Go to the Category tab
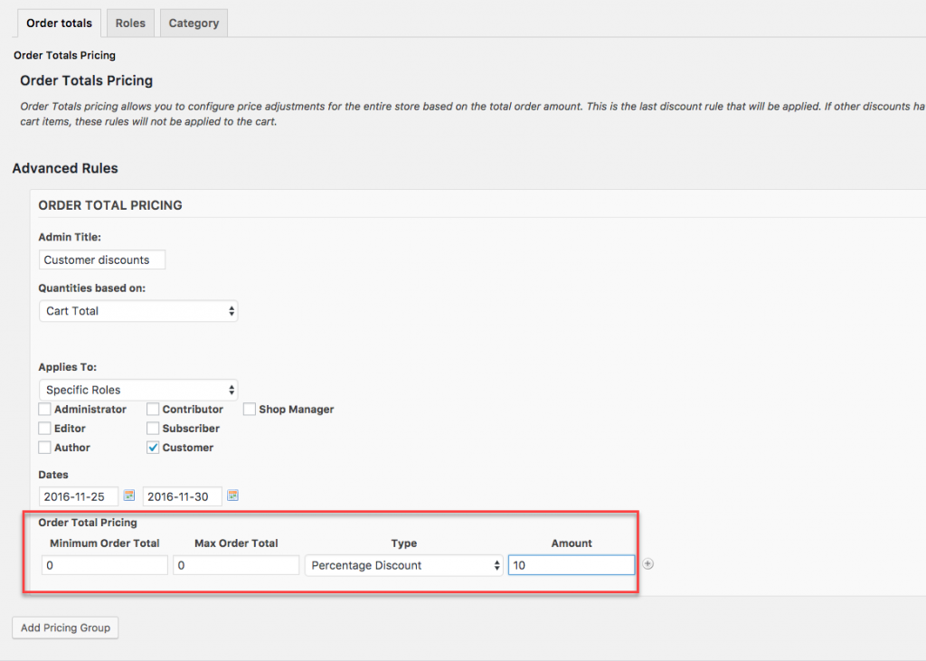 pos(194,23)
